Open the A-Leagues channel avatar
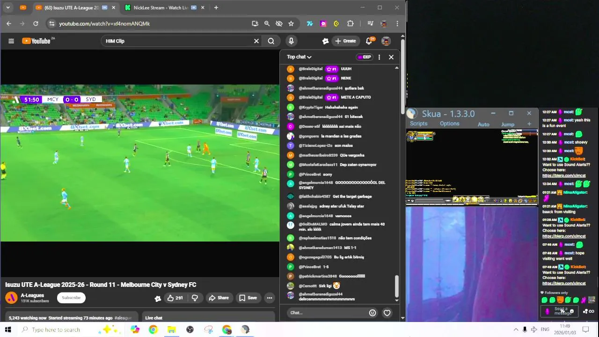The image size is (599, 337). pyautogui.click(x=11, y=298)
